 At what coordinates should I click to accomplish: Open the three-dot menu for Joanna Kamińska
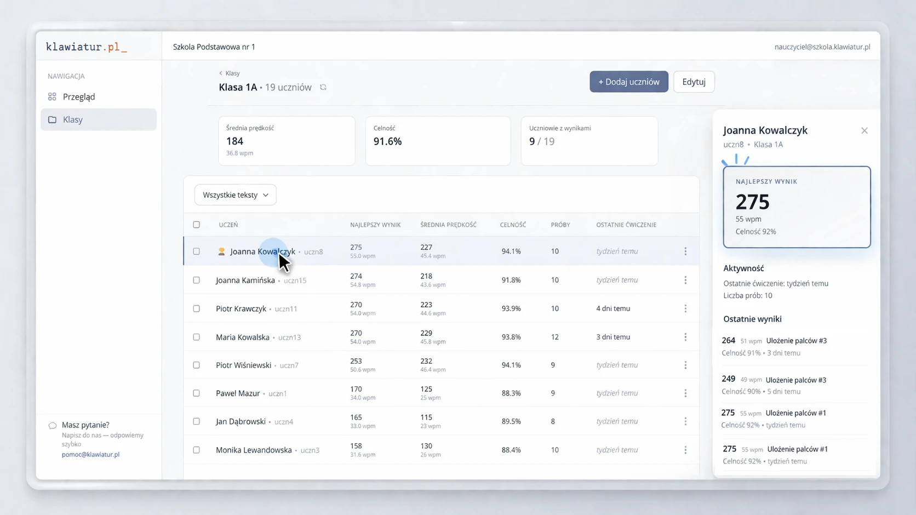point(685,280)
